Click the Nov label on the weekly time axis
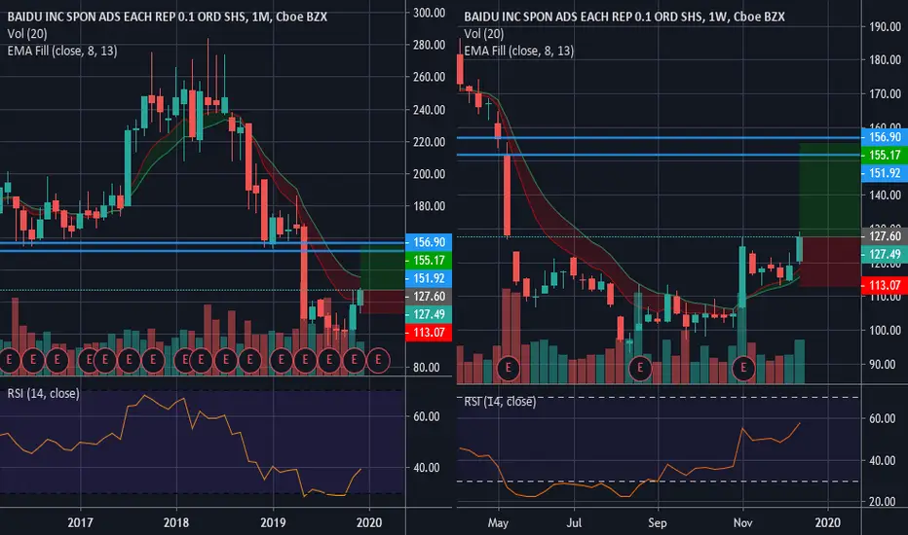 click(x=743, y=523)
